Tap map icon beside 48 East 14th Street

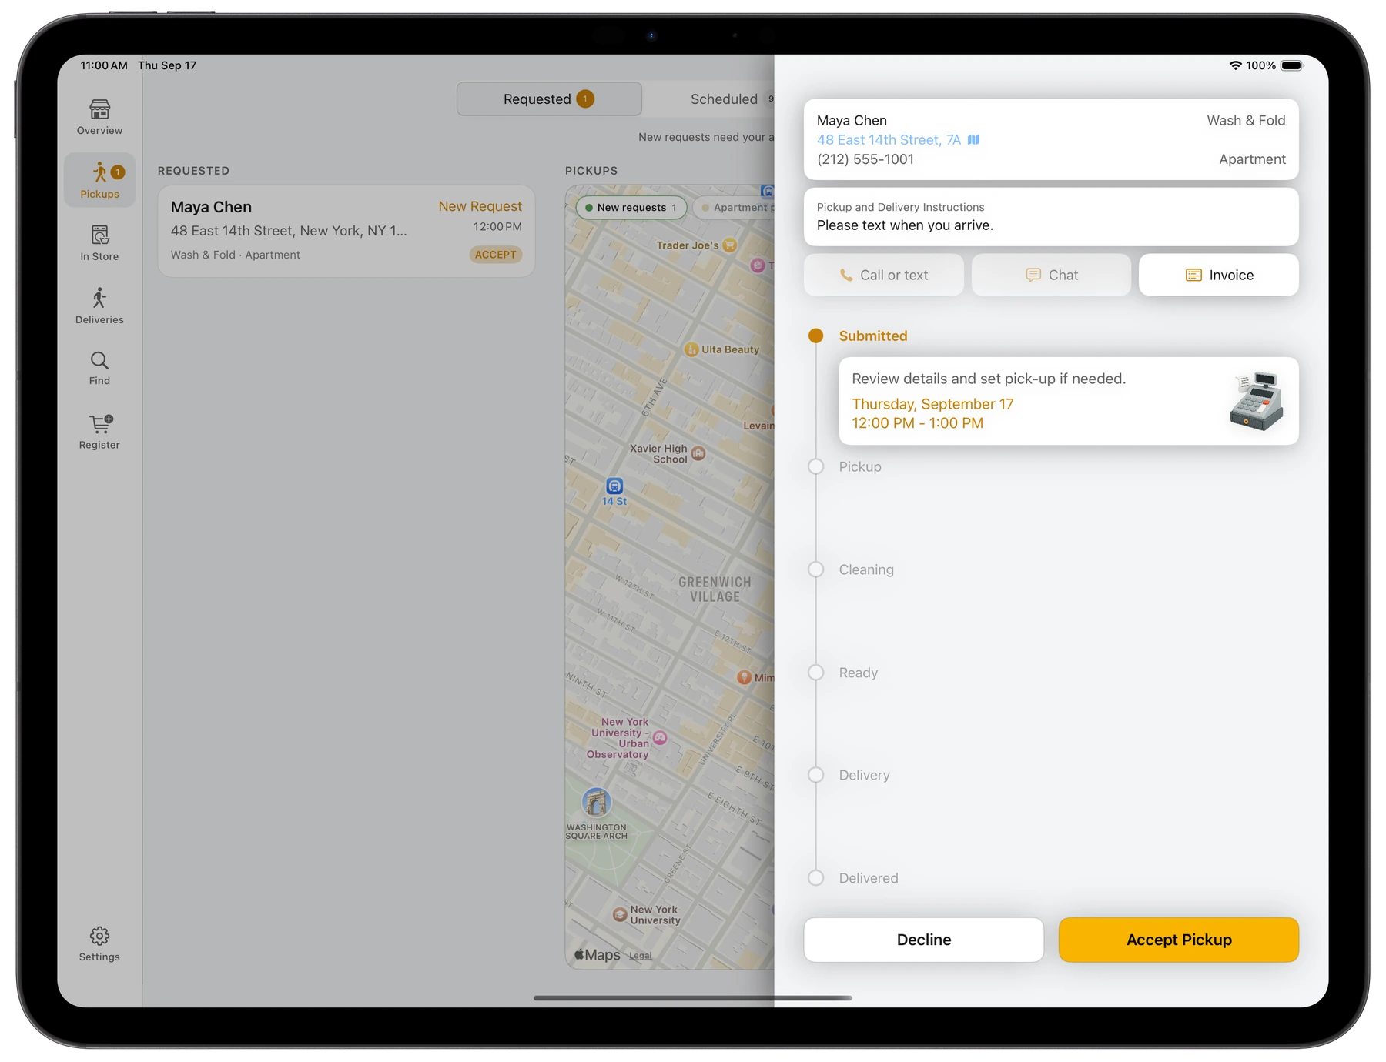(973, 140)
